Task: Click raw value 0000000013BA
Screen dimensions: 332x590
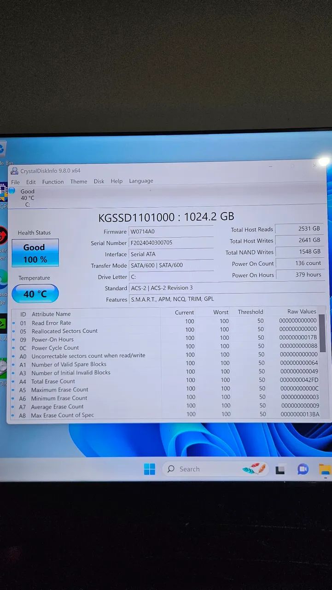Action: [300, 414]
